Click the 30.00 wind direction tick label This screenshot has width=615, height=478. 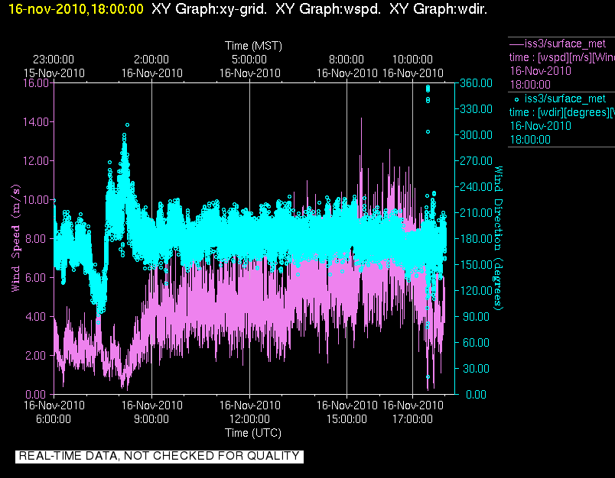point(476,368)
